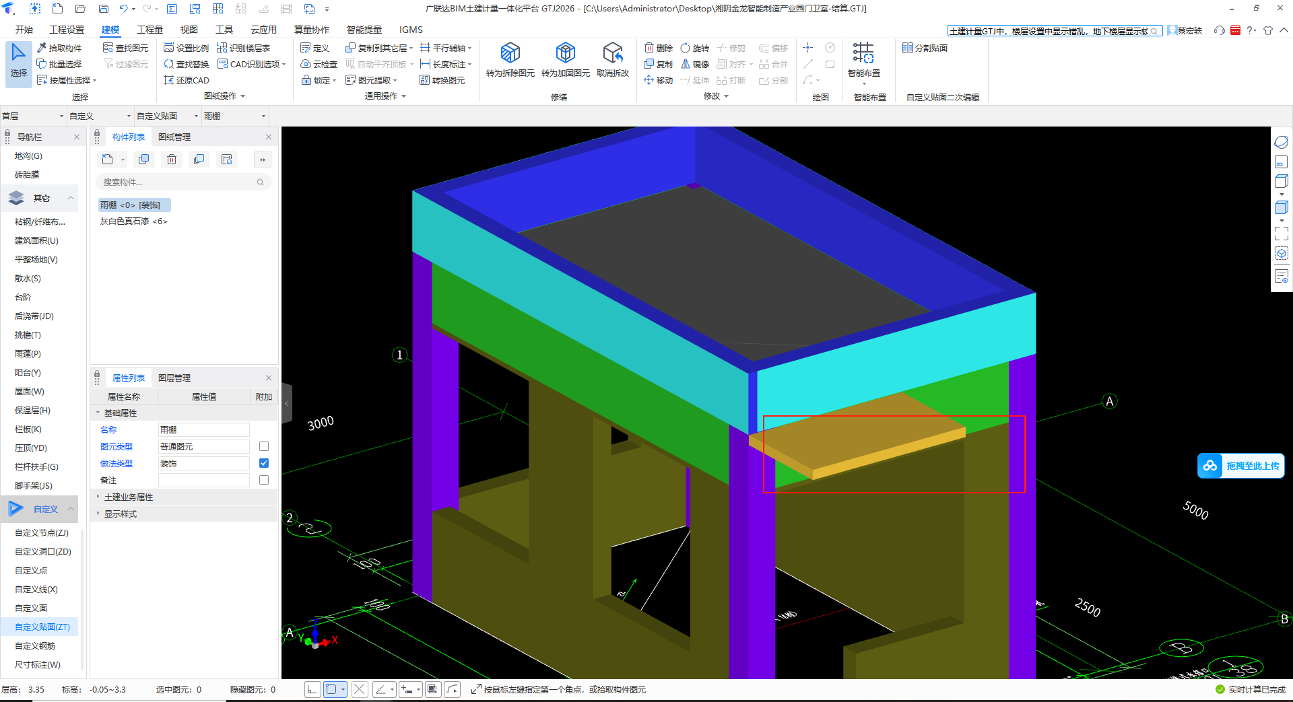Toggle 备注 attach checkbox
Viewport: 1293px width, 702px height.
(x=264, y=480)
